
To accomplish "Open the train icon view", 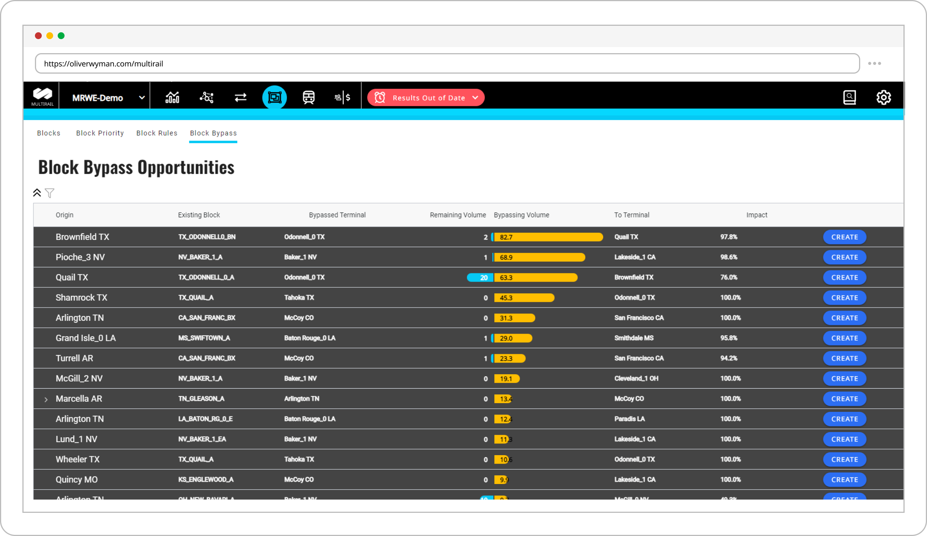I will (x=309, y=98).
